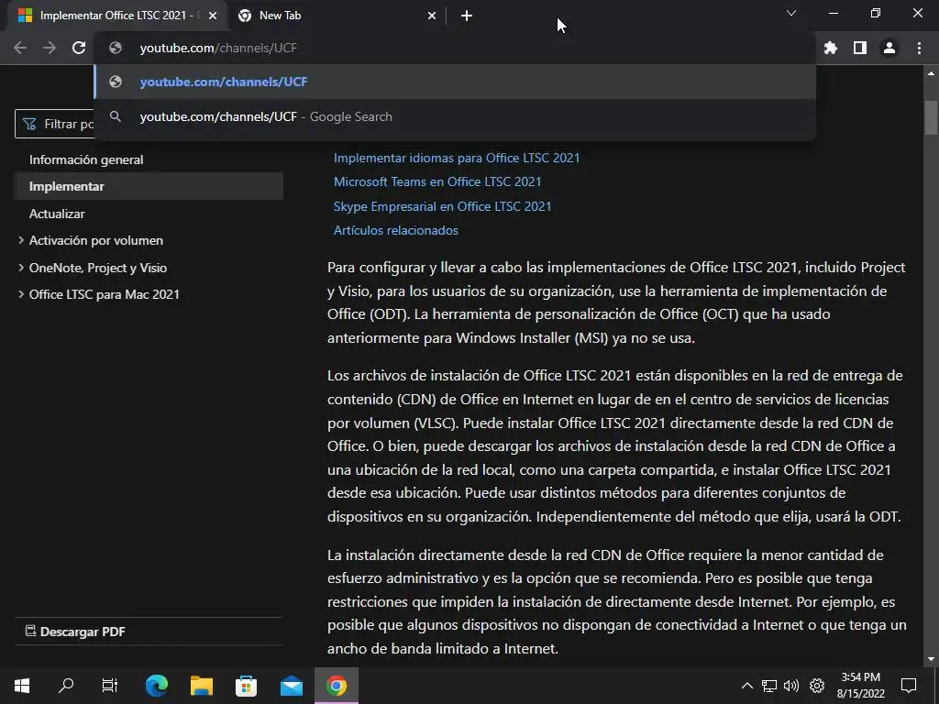This screenshot has width=939, height=704.
Task: Click the browser back arrow
Action: tap(20, 48)
